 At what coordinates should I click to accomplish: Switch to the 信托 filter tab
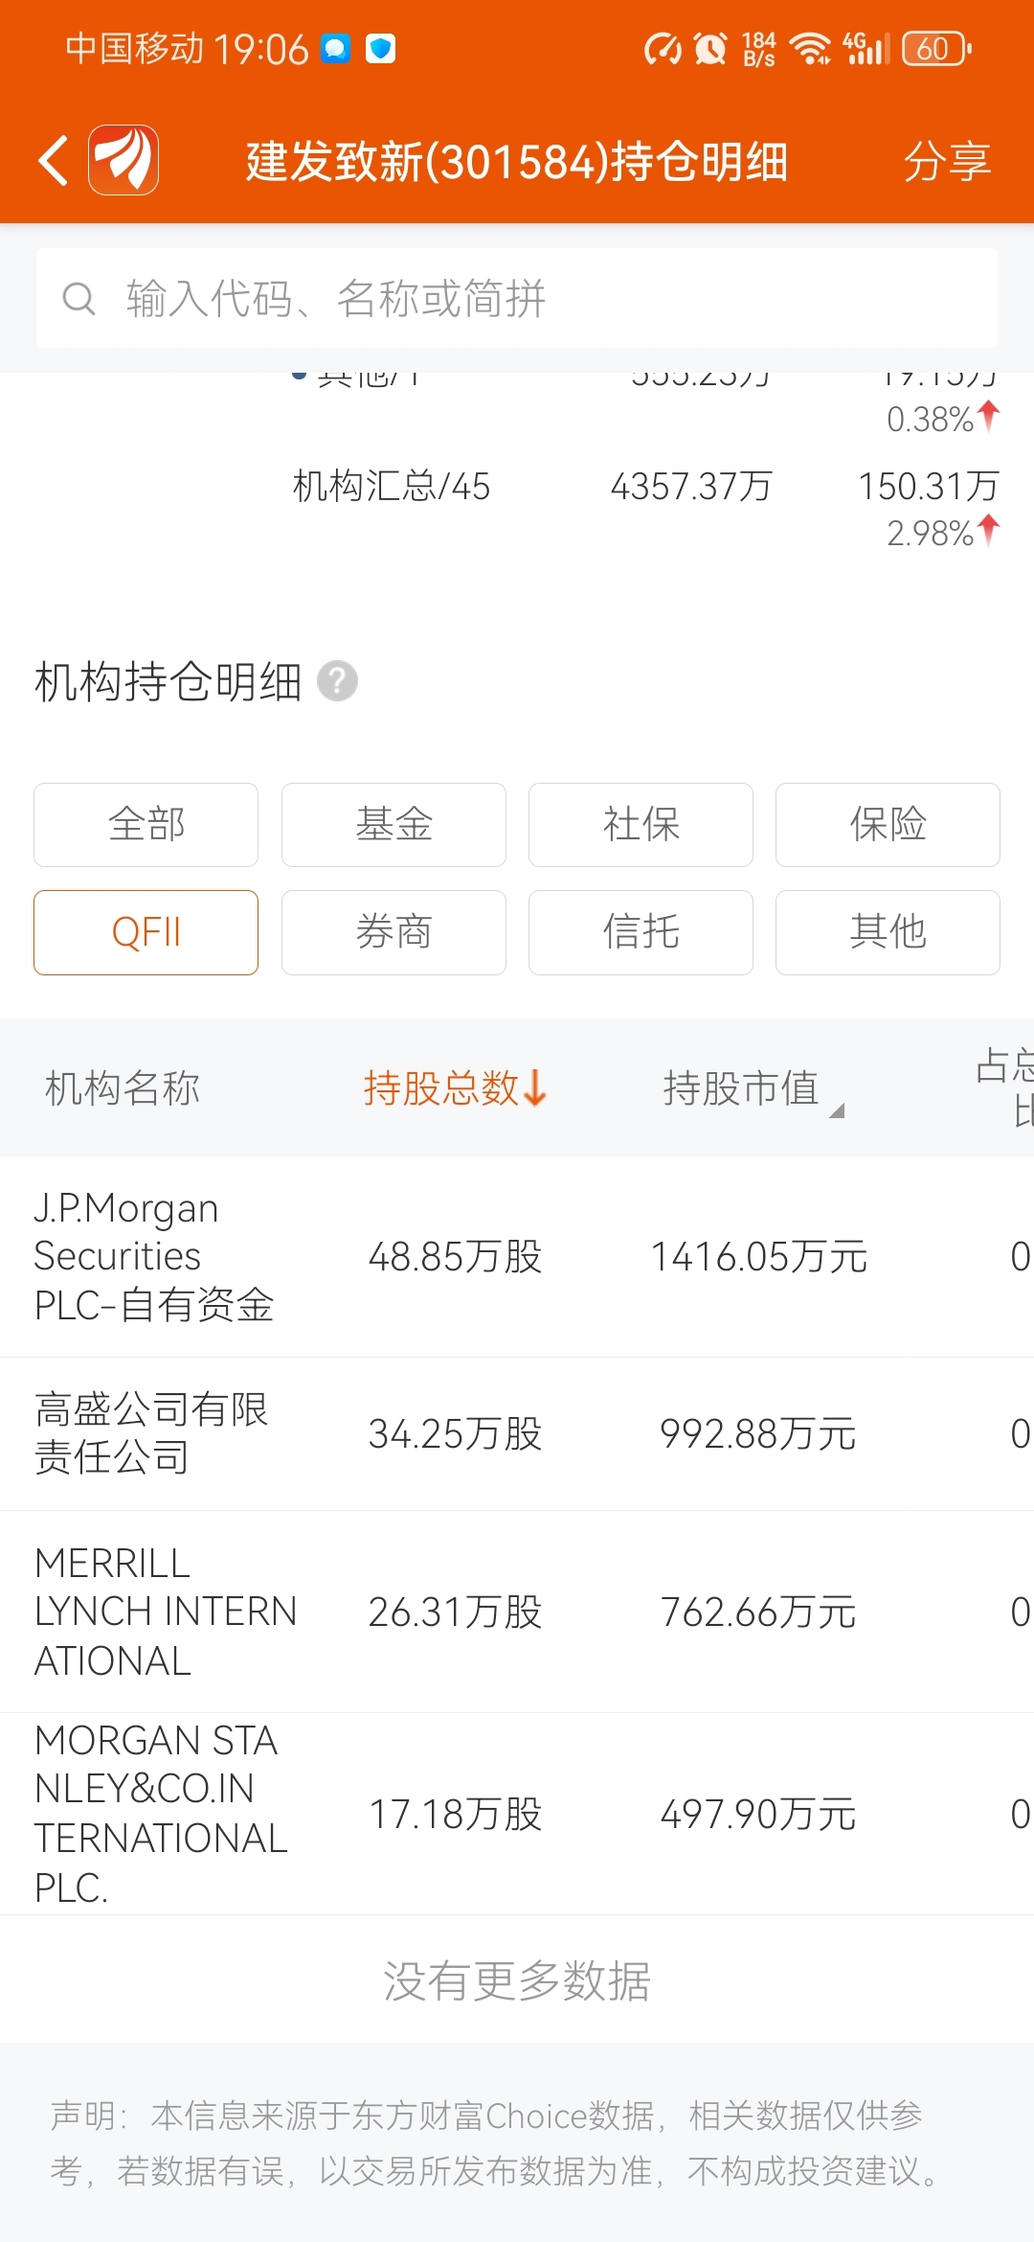click(641, 932)
